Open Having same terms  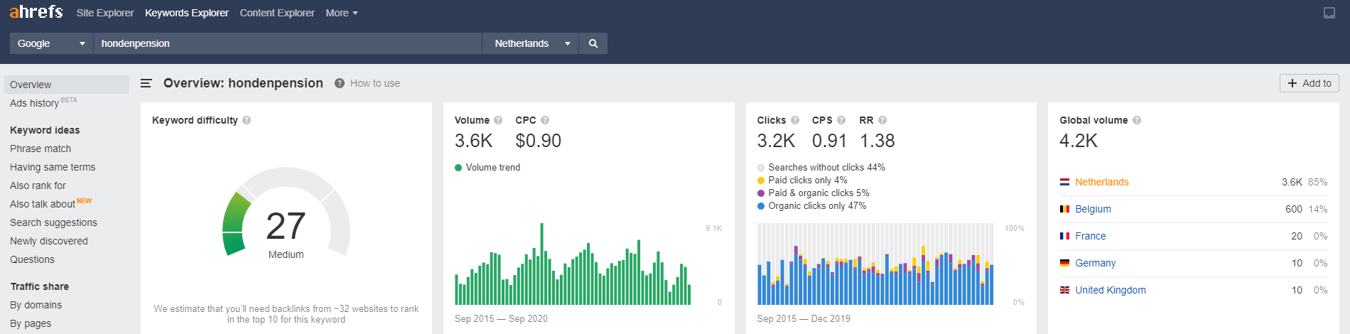pos(53,167)
